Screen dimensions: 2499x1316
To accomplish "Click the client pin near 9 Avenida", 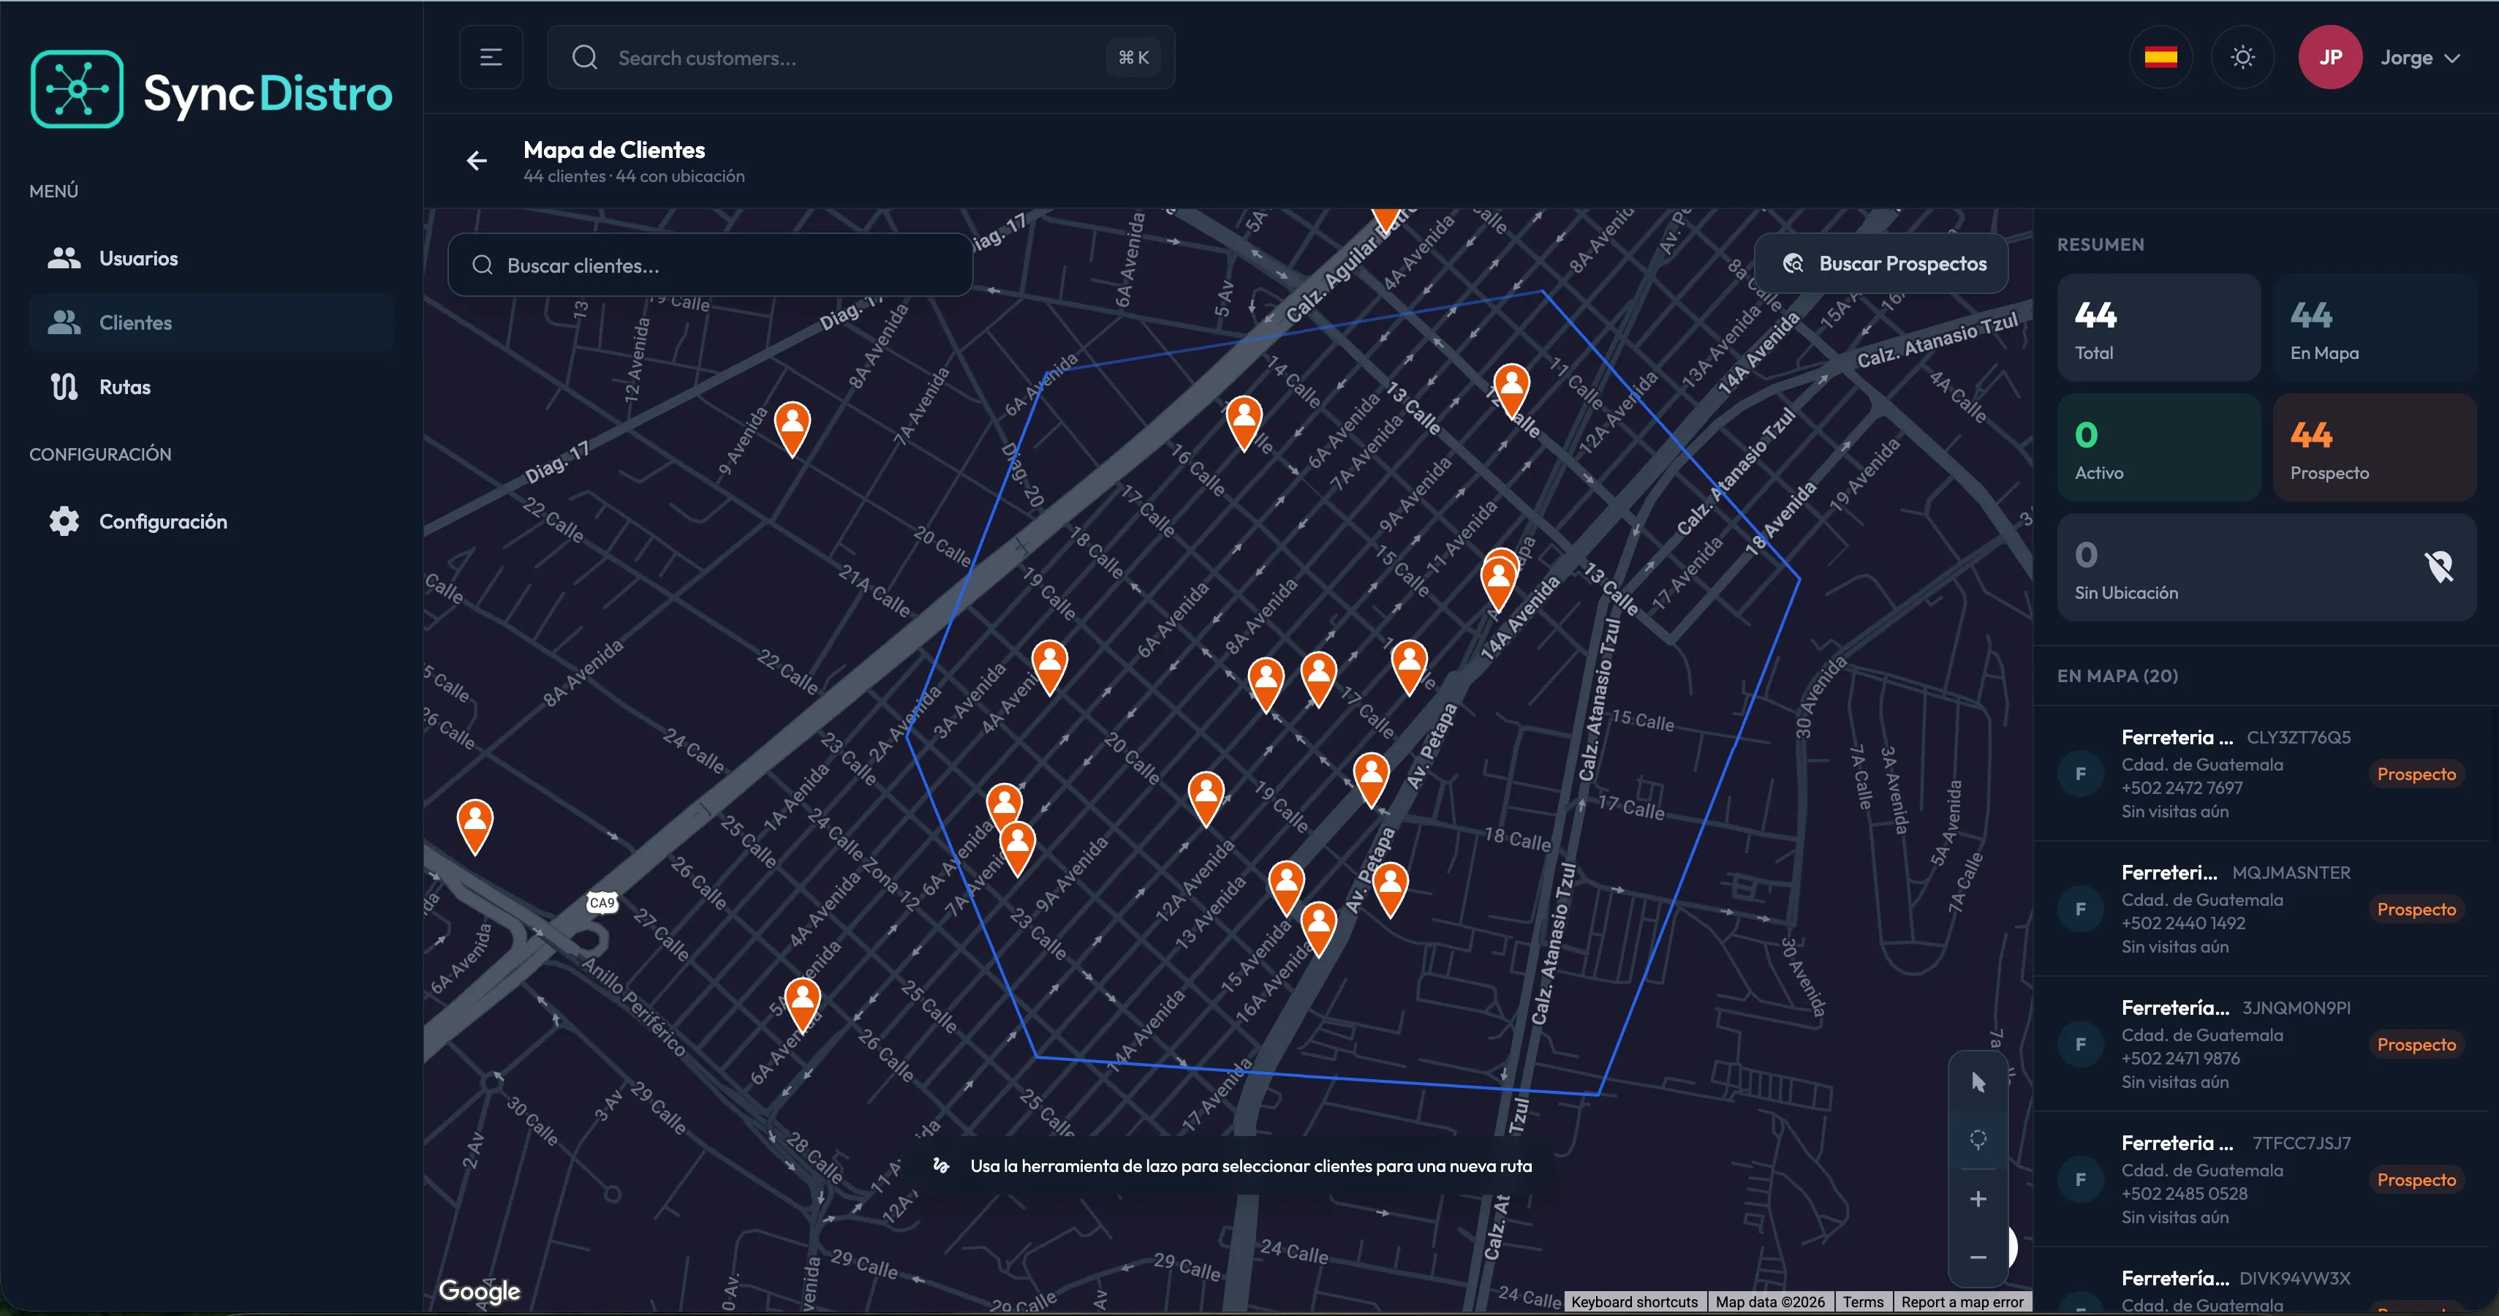I will point(793,428).
